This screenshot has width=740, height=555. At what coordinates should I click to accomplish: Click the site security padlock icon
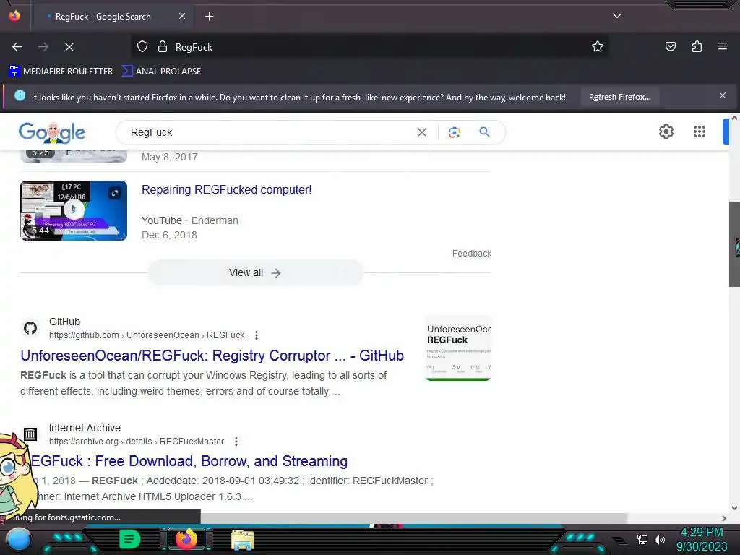coord(163,47)
